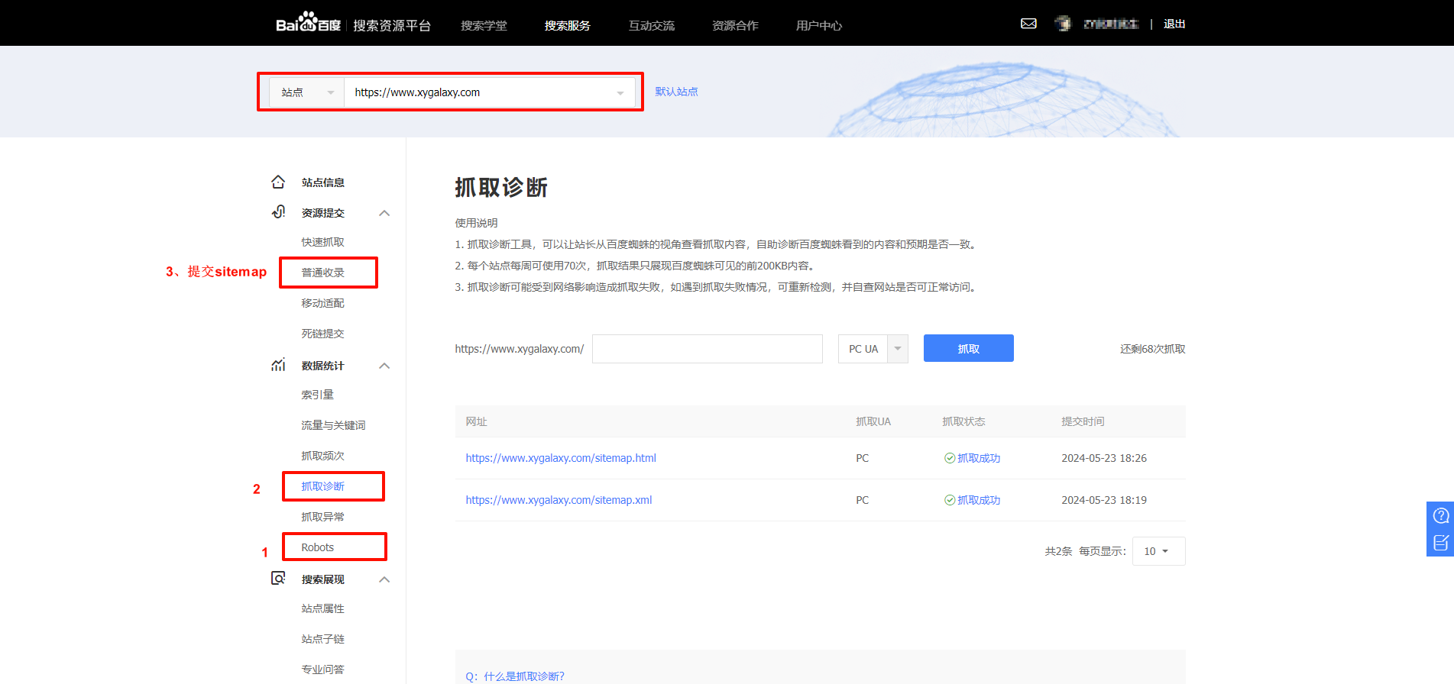Open 搜索学堂 in top navigation
The image size is (1454, 684).
pos(484,25)
